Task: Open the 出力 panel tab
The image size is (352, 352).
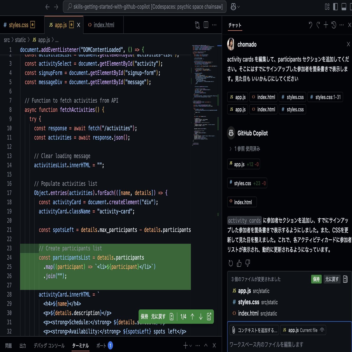Action: tap(23, 346)
